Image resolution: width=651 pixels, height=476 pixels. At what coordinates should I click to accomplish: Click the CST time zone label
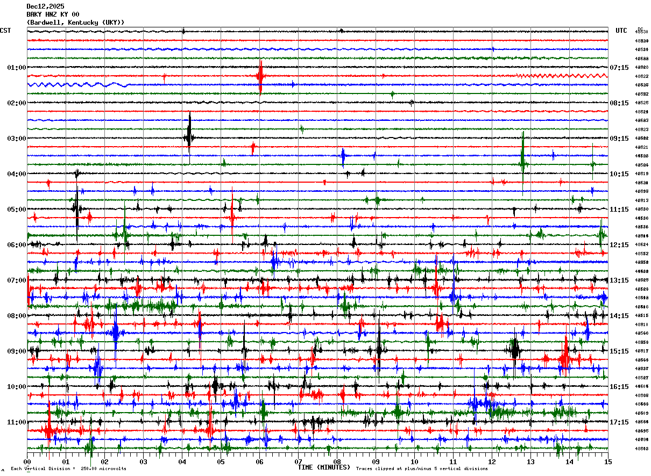point(5,31)
